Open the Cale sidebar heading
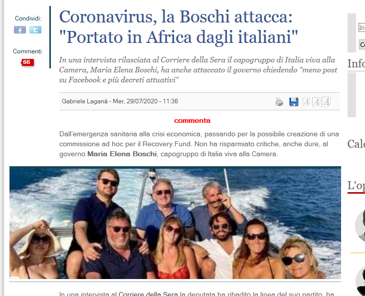 tap(356, 144)
